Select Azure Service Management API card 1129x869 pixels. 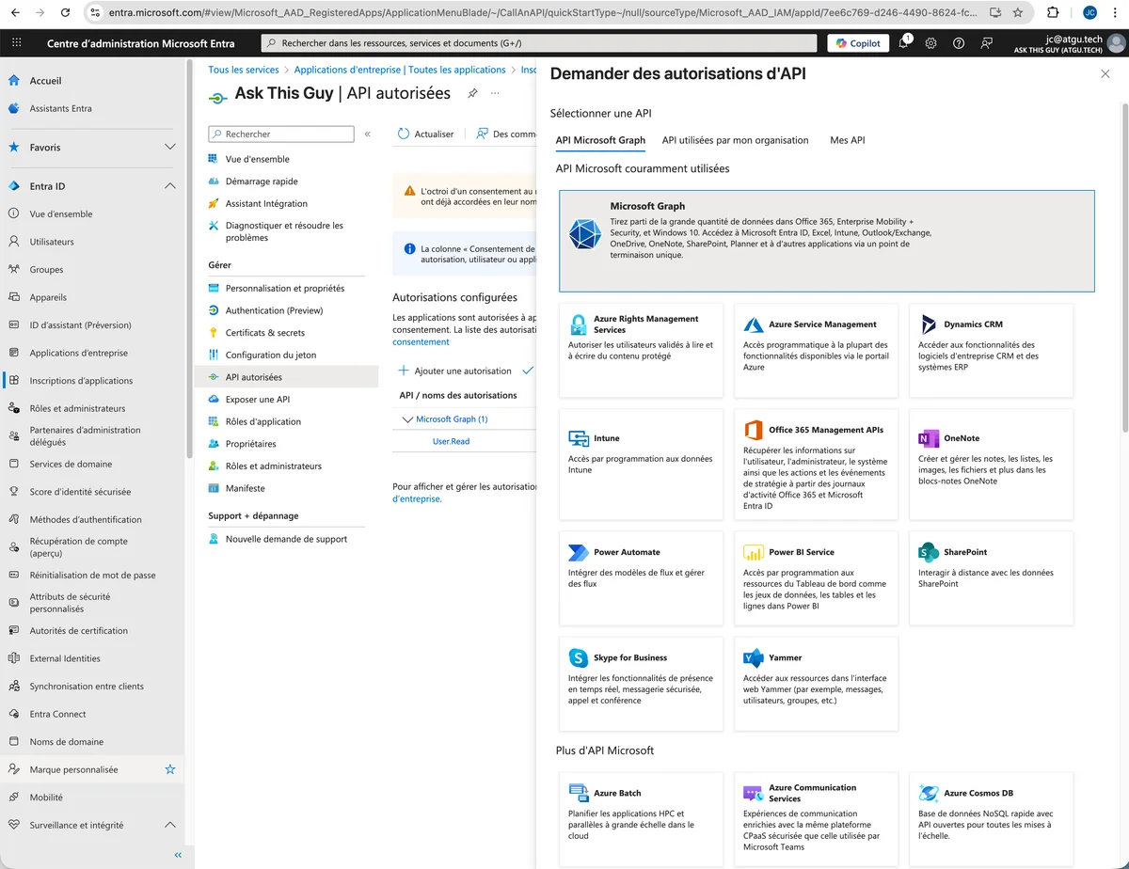click(x=816, y=350)
